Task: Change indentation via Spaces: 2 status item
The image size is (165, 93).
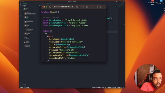Action: [99, 87]
